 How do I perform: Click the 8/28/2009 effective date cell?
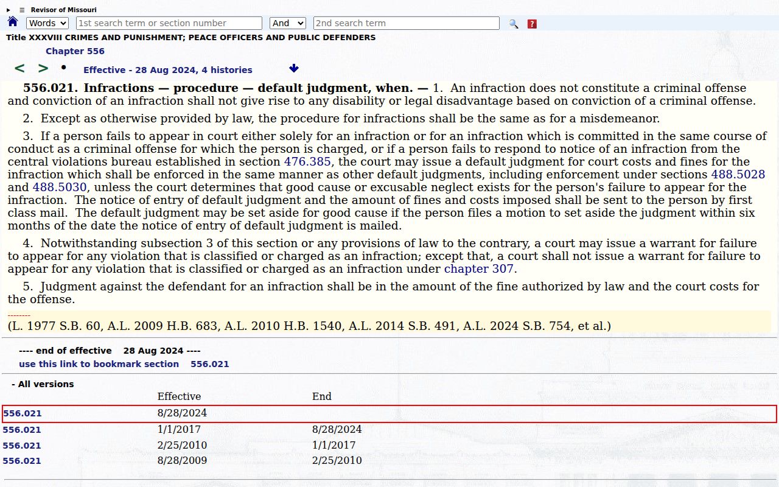(182, 461)
